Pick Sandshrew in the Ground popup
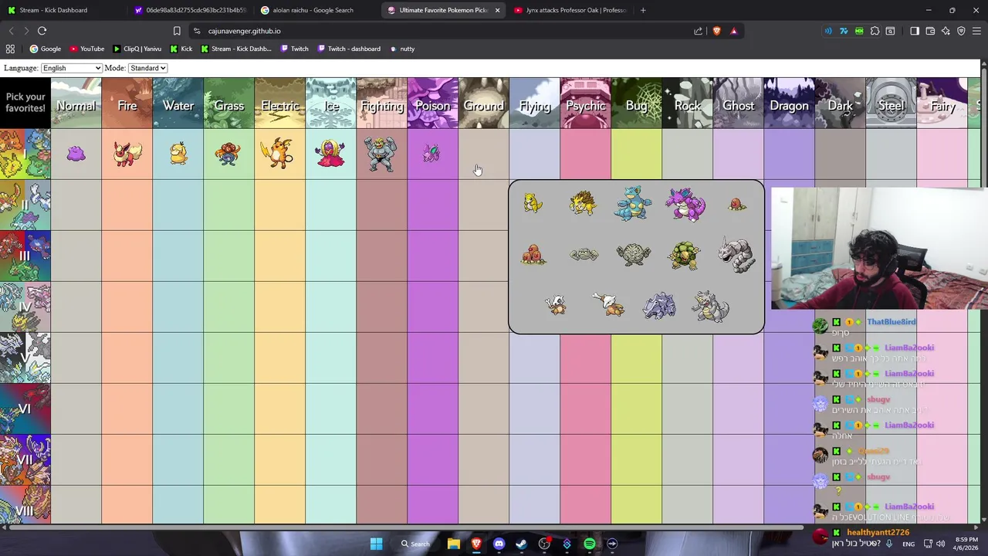The image size is (988, 556). 533,204
